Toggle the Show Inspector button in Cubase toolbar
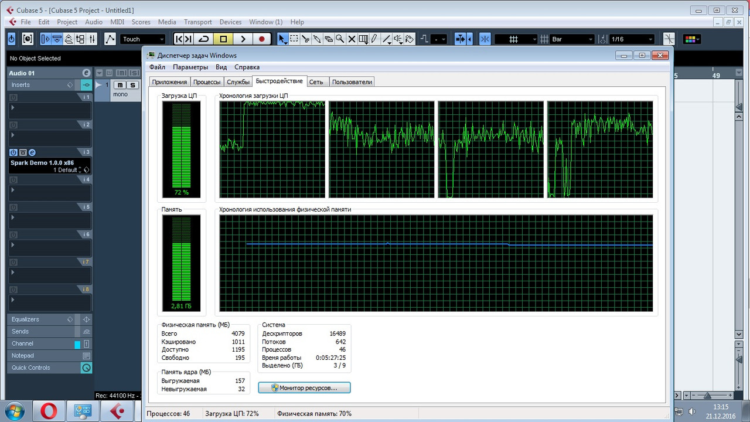Viewport: 750px width, 422px height. (x=46, y=39)
